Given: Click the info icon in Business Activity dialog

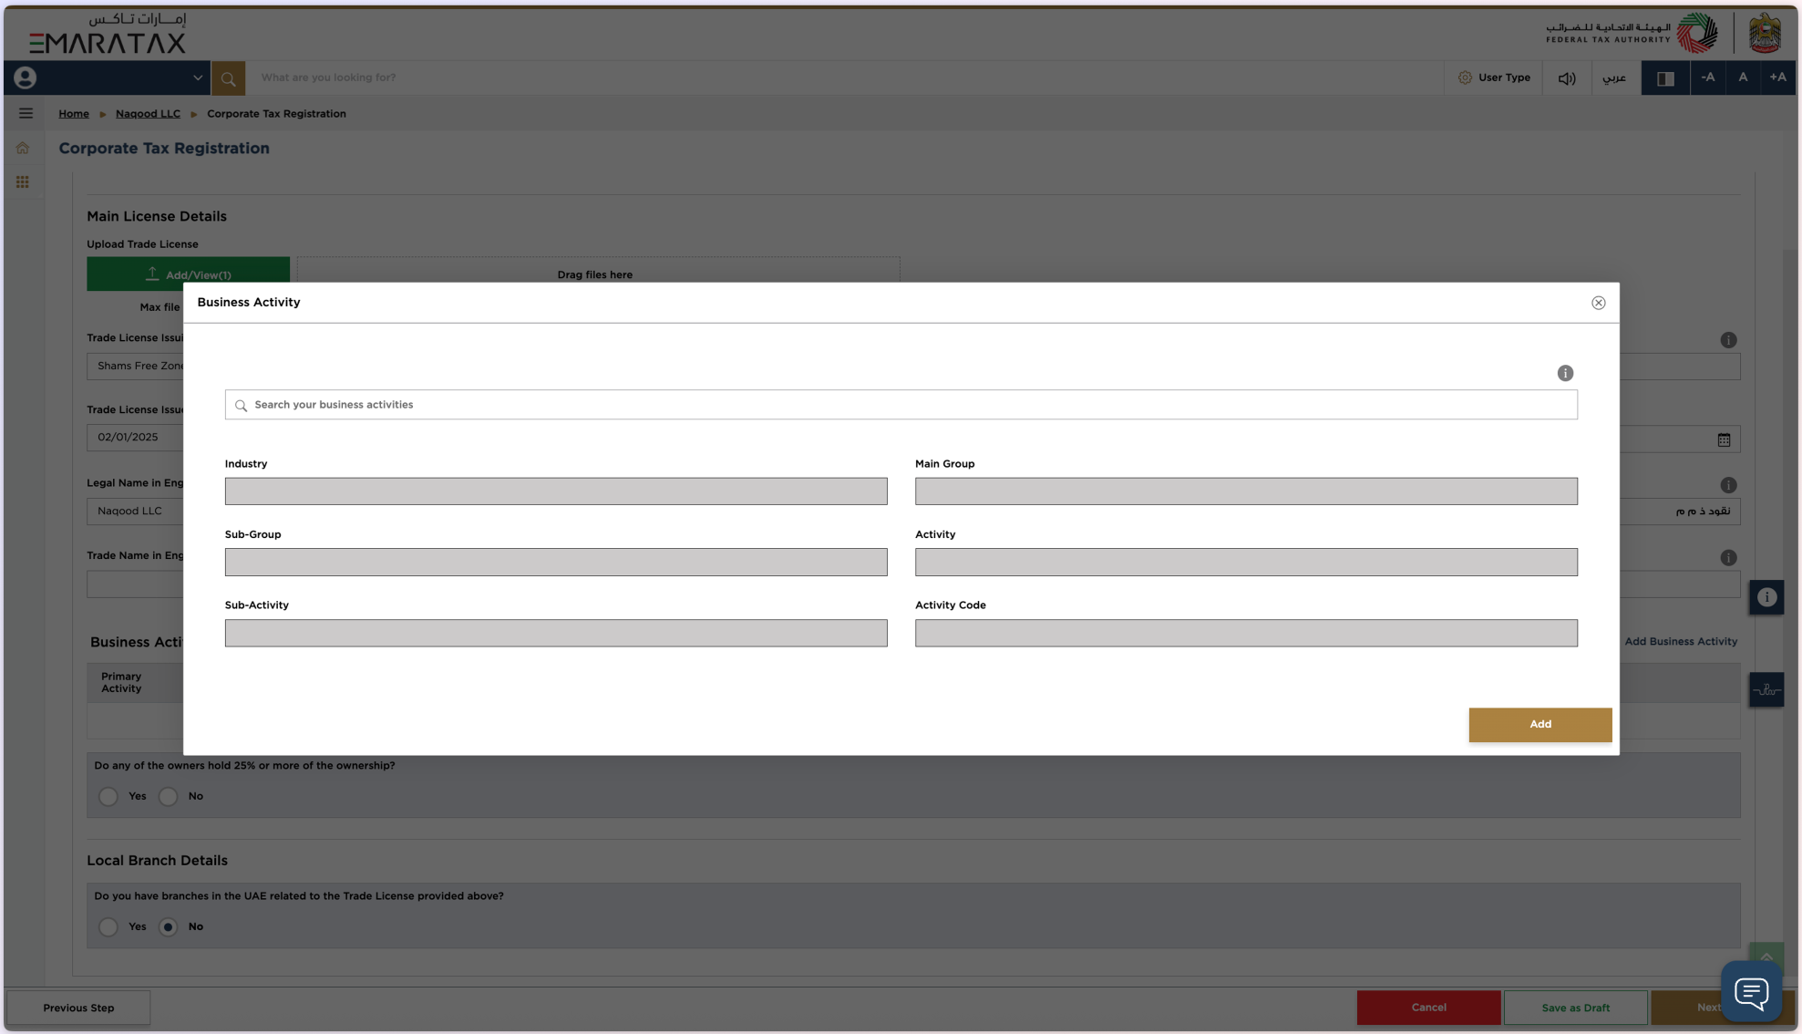Looking at the screenshot, I should click(x=1565, y=373).
